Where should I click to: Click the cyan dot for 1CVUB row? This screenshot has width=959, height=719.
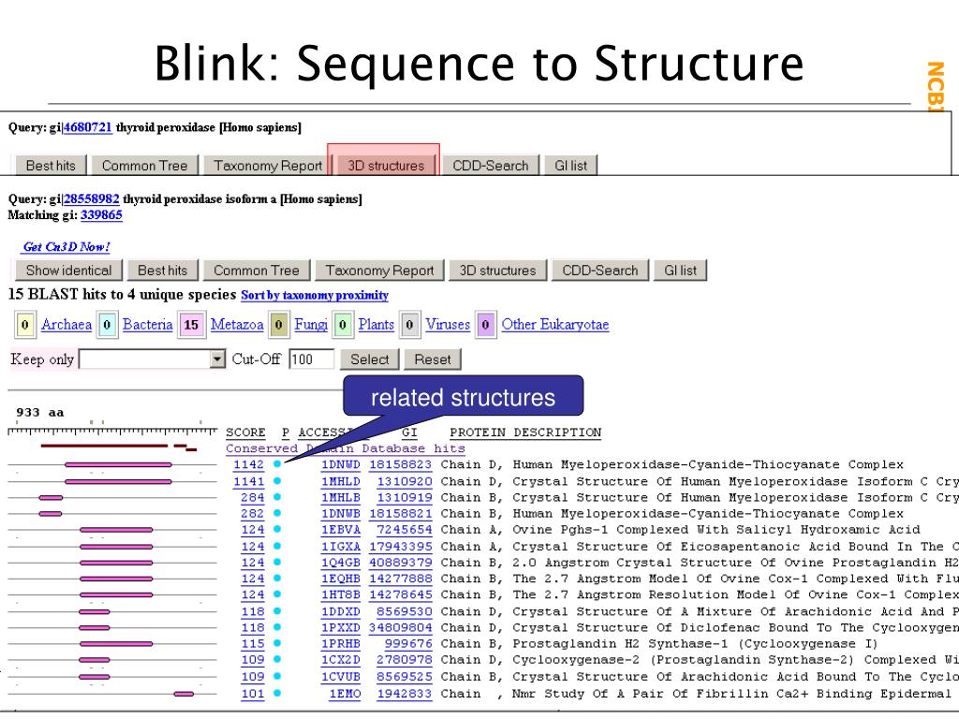point(277,676)
